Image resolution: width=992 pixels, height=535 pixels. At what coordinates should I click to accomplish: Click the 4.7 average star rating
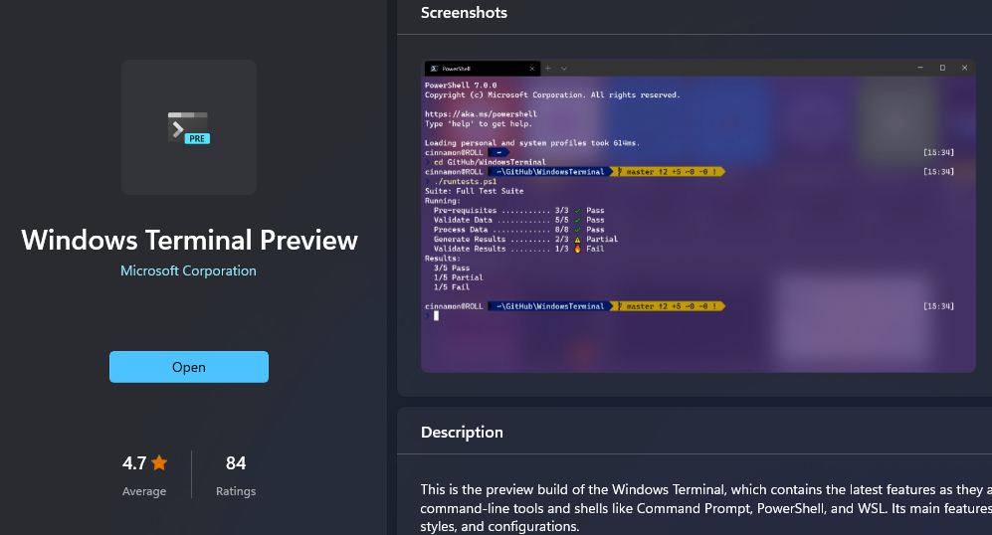(144, 463)
